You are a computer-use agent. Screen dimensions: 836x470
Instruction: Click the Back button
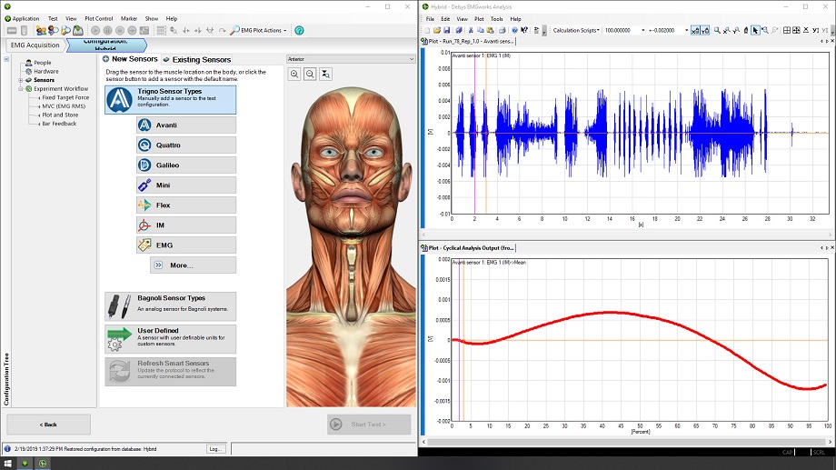(48, 424)
